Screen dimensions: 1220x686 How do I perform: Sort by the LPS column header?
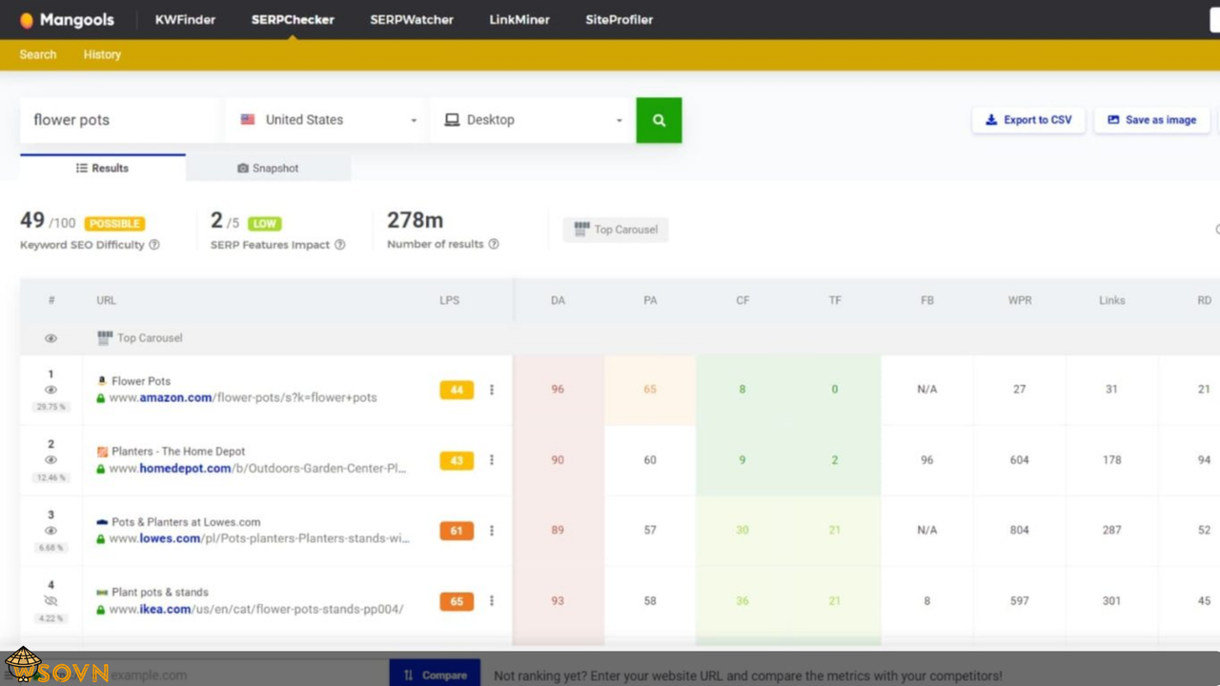click(x=450, y=300)
